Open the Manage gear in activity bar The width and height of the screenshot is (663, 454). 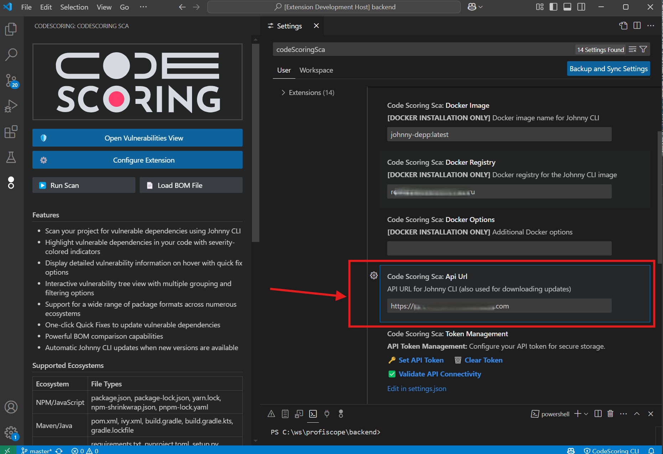[11, 433]
